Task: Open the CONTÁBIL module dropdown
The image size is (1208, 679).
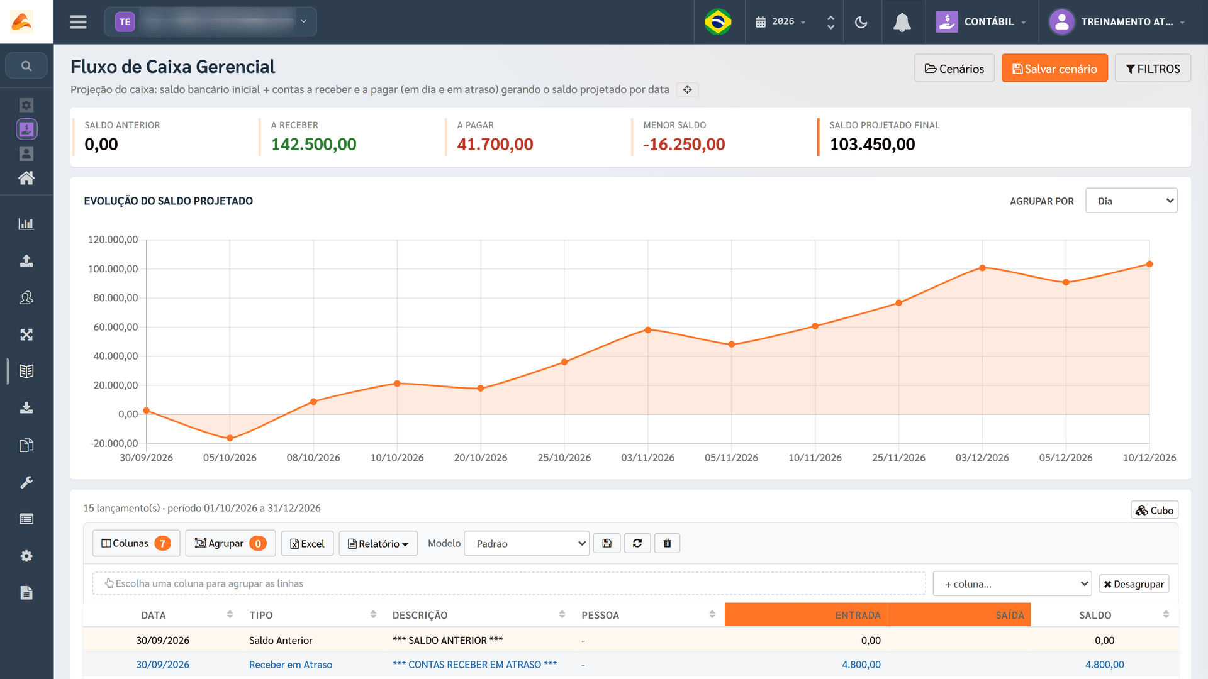Action: pyautogui.click(x=981, y=22)
